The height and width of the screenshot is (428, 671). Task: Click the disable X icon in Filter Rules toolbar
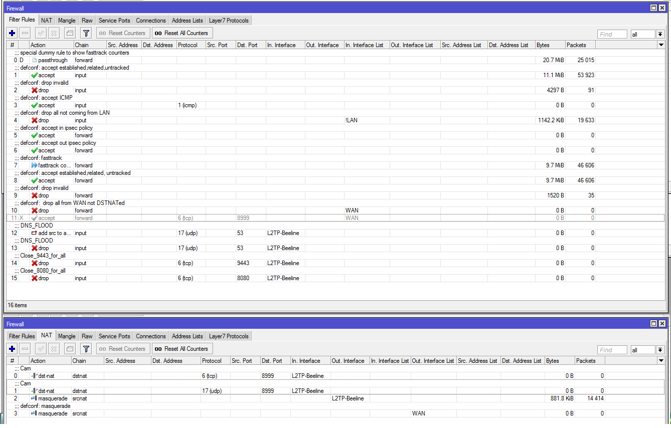[54, 33]
